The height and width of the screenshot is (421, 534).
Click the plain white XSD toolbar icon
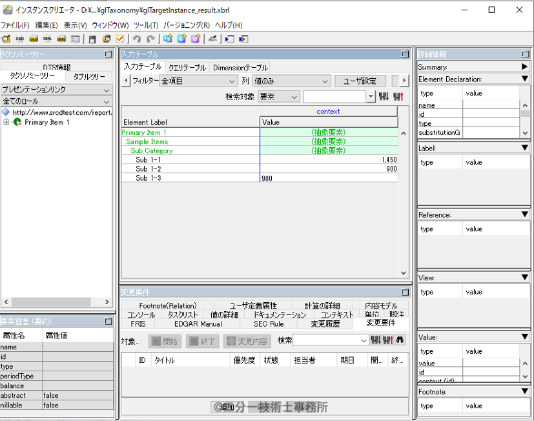coord(20,39)
